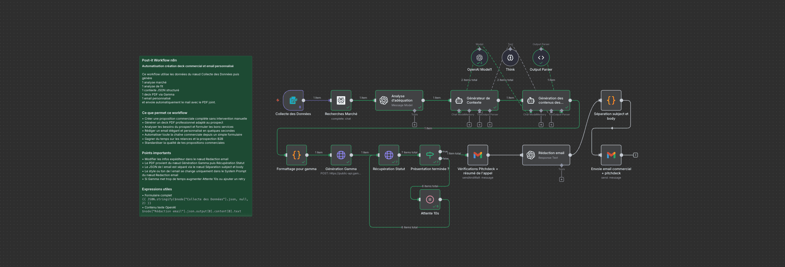Select the Séparation subject et body node
The image size is (785, 267).
tap(611, 100)
